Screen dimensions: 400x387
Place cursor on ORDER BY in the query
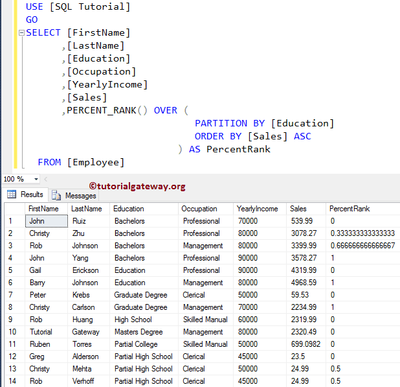coord(218,136)
